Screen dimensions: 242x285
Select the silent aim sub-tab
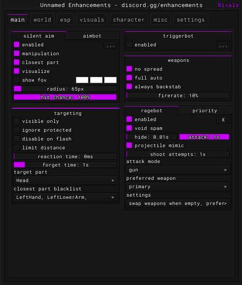click(39, 36)
